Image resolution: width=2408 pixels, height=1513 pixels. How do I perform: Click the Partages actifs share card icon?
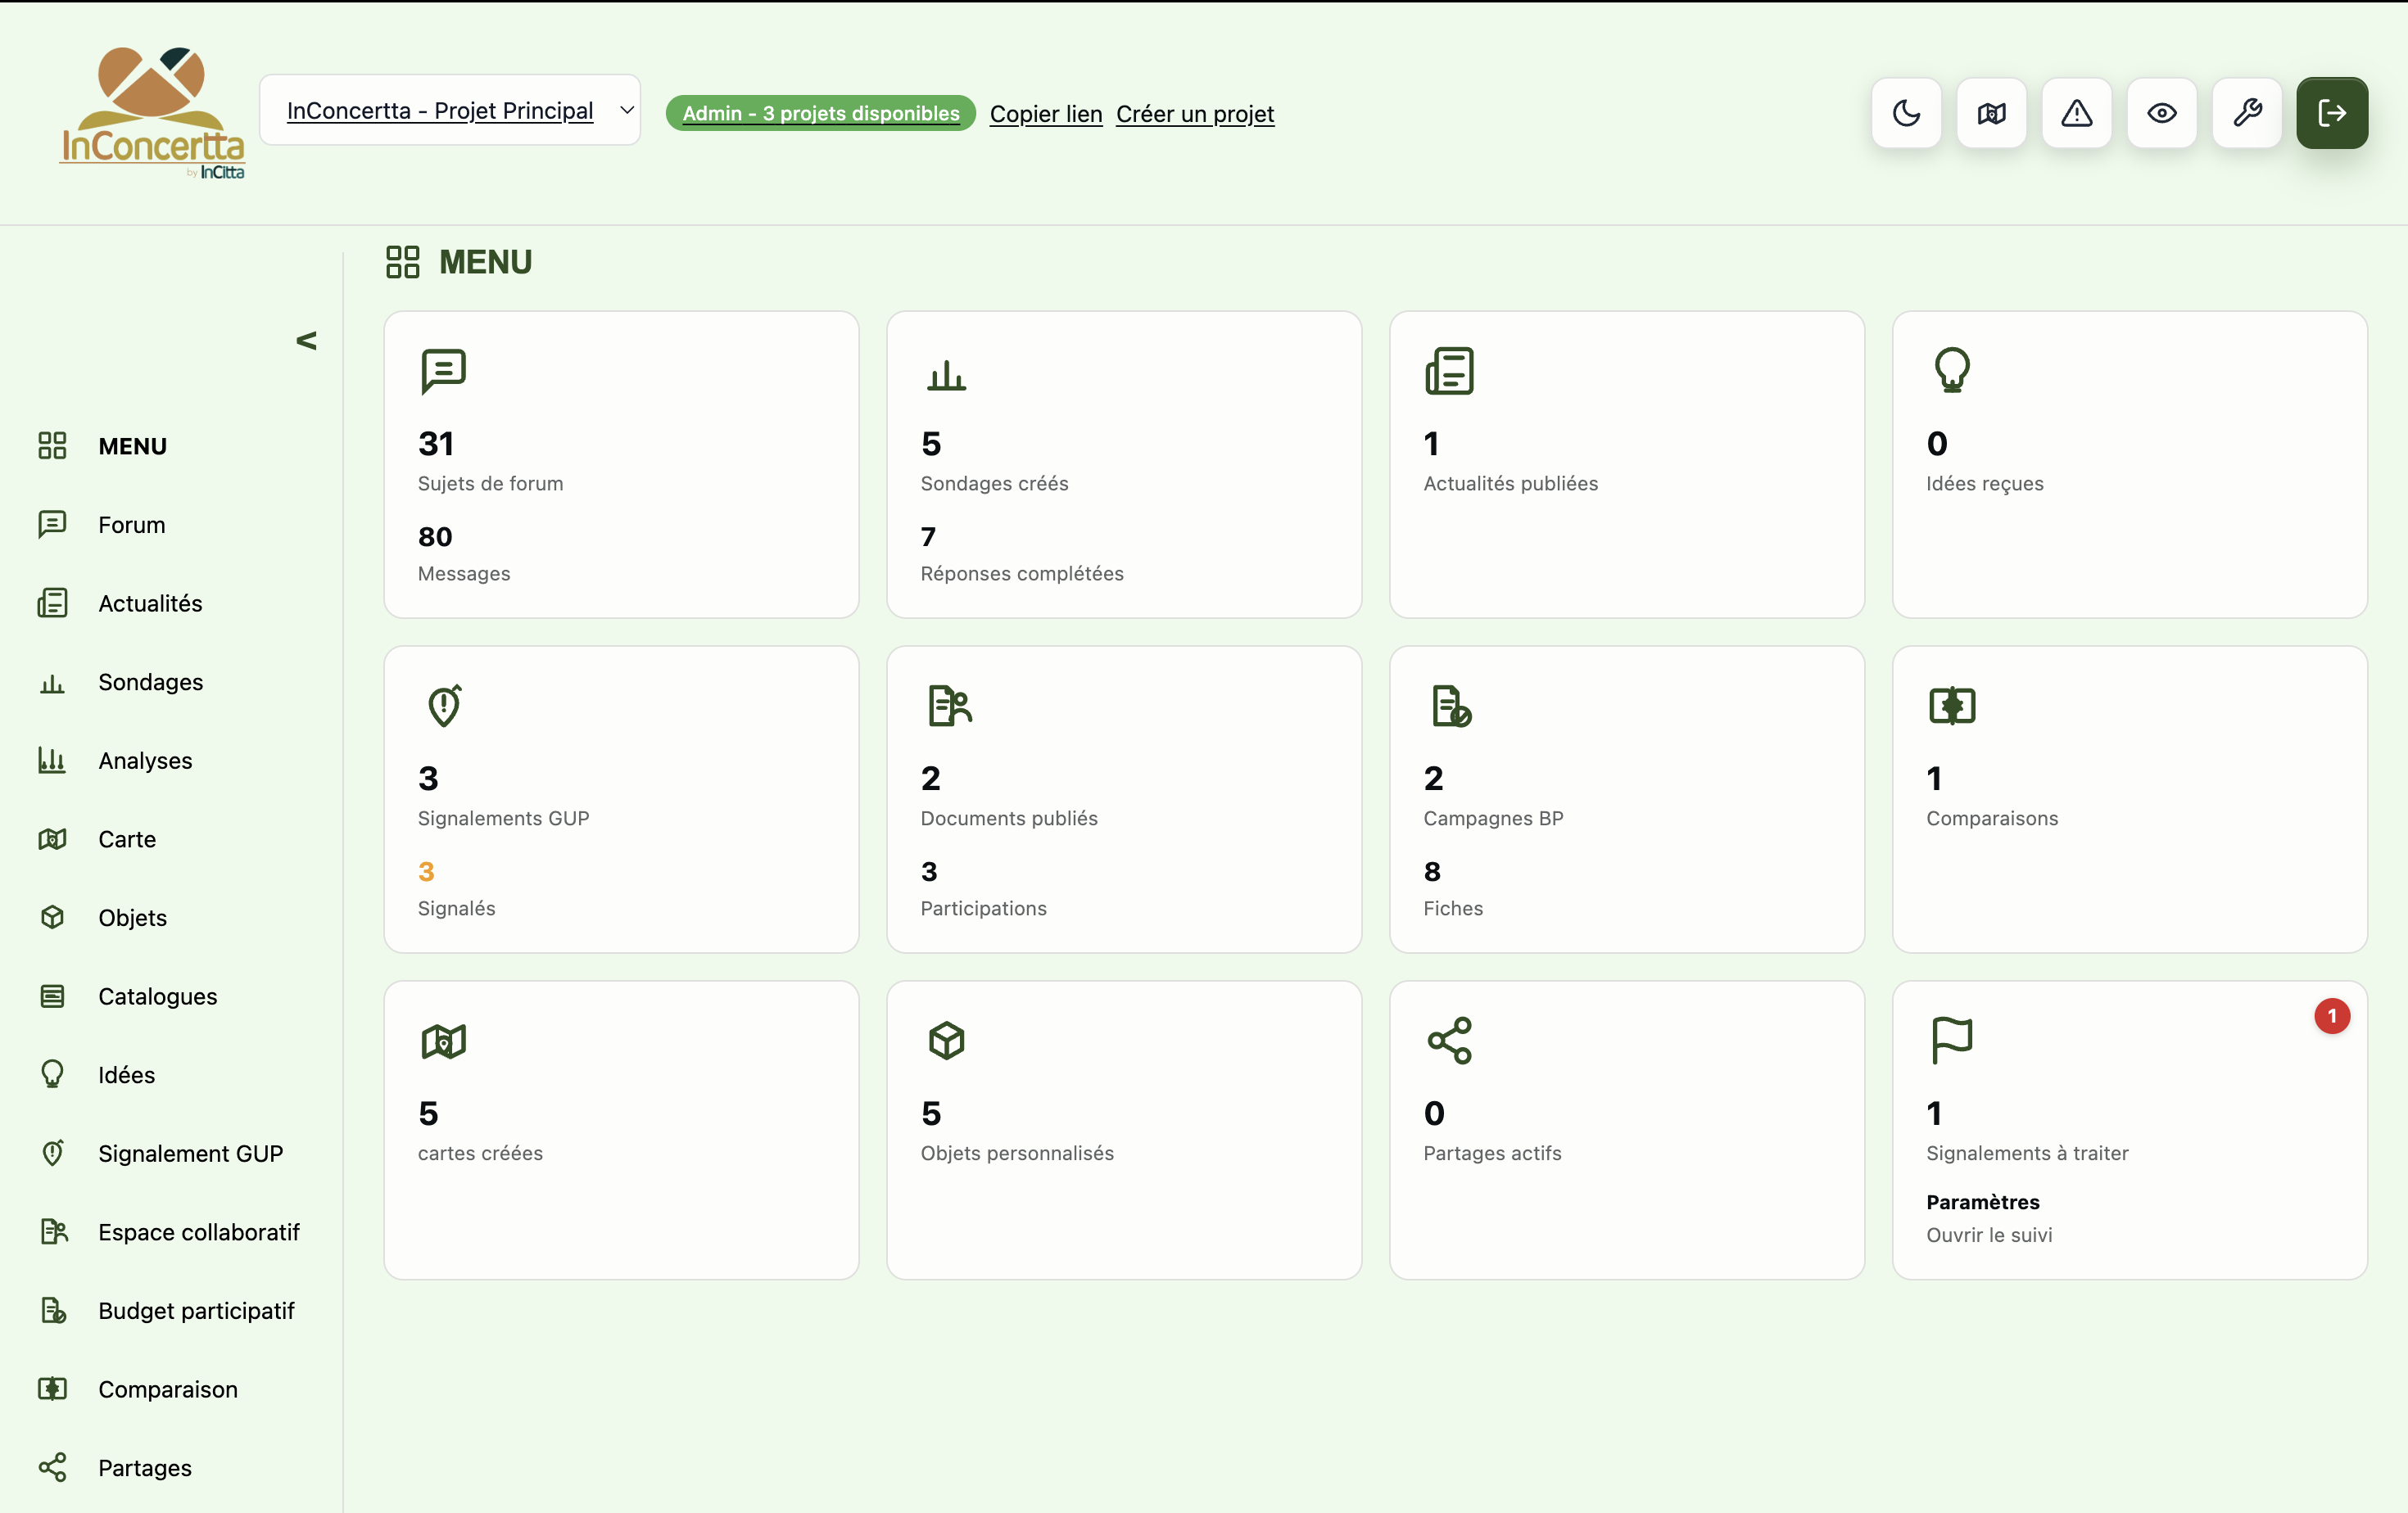click(x=1449, y=1041)
